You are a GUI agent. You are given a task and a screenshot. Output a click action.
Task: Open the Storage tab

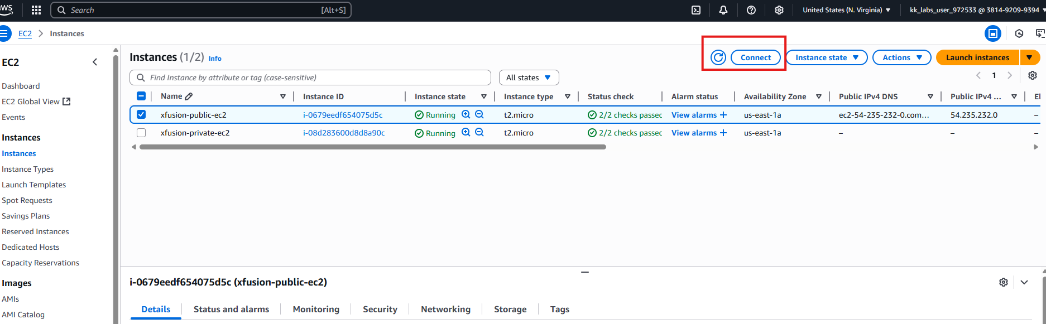[510, 310]
